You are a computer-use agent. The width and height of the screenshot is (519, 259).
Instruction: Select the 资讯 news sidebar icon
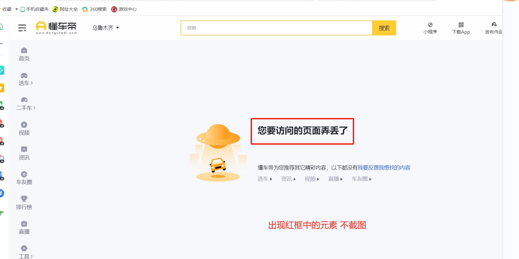pos(24,149)
